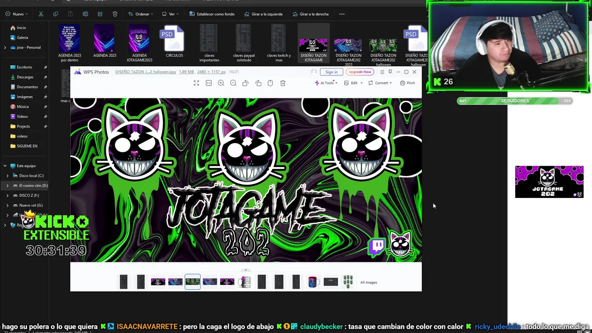Viewport: 592px width, 333px height.
Task: Click Delete trash icon in Explorer toolbar
Action: [x=115, y=14]
